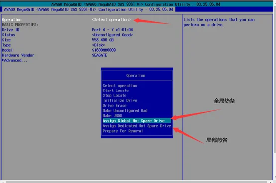Select Stop Locate from the list
The image size is (276, 183).
pos(115,95)
